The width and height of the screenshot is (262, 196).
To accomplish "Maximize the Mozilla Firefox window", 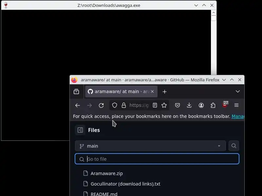I will [232, 80].
